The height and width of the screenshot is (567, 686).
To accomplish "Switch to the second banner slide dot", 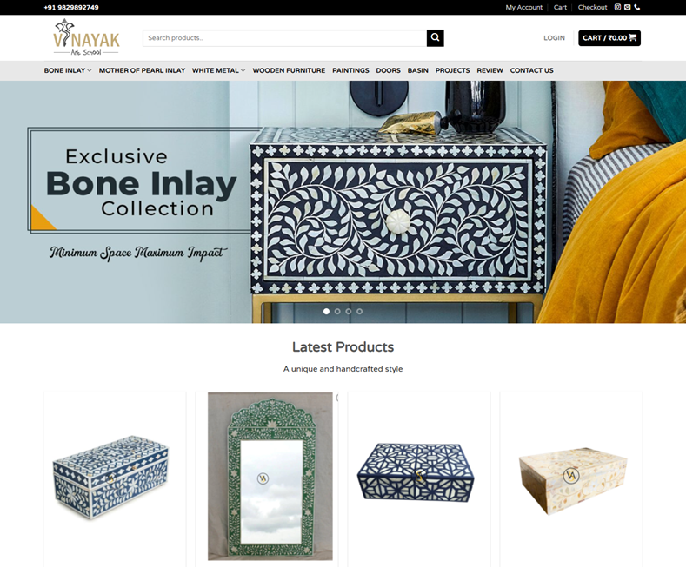I will click(337, 312).
